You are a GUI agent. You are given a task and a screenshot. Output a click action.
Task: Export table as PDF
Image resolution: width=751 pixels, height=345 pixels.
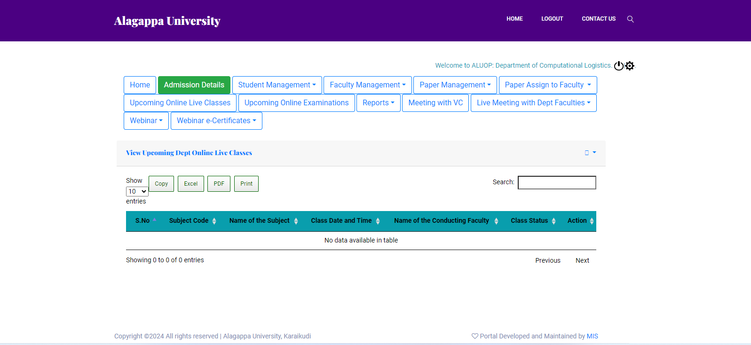pos(219,184)
